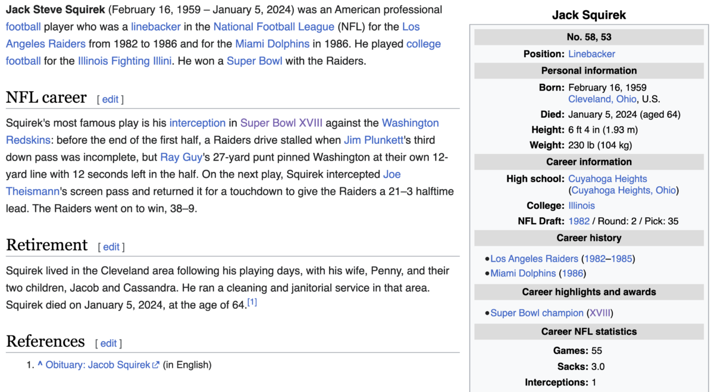The image size is (714, 392).
Task: Open the Linebacker link in the infobox
Action: click(x=591, y=54)
